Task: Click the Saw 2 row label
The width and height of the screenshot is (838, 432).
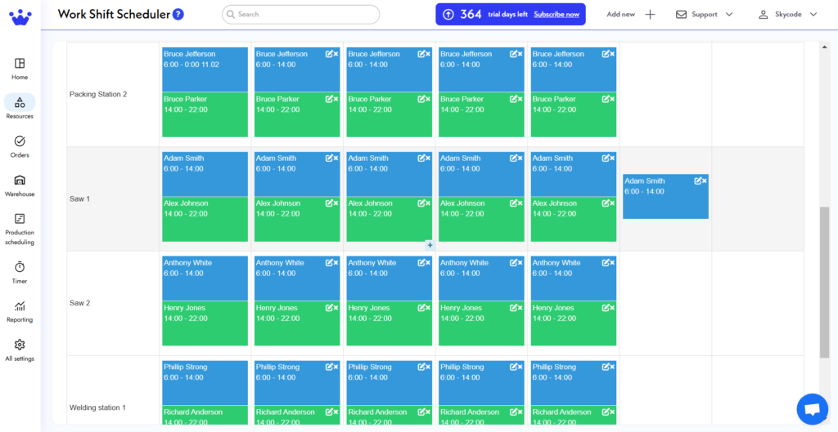Action: pos(79,303)
